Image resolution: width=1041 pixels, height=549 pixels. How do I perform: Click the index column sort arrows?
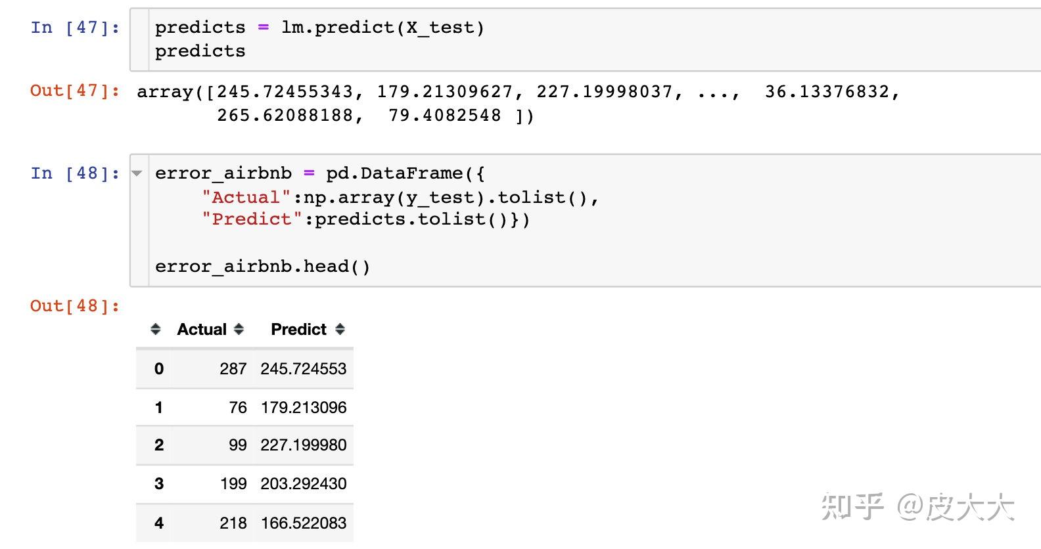(156, 329)
